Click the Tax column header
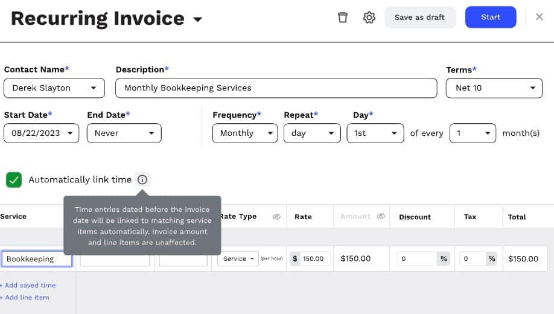554x314 pixels. coord(470,217)
